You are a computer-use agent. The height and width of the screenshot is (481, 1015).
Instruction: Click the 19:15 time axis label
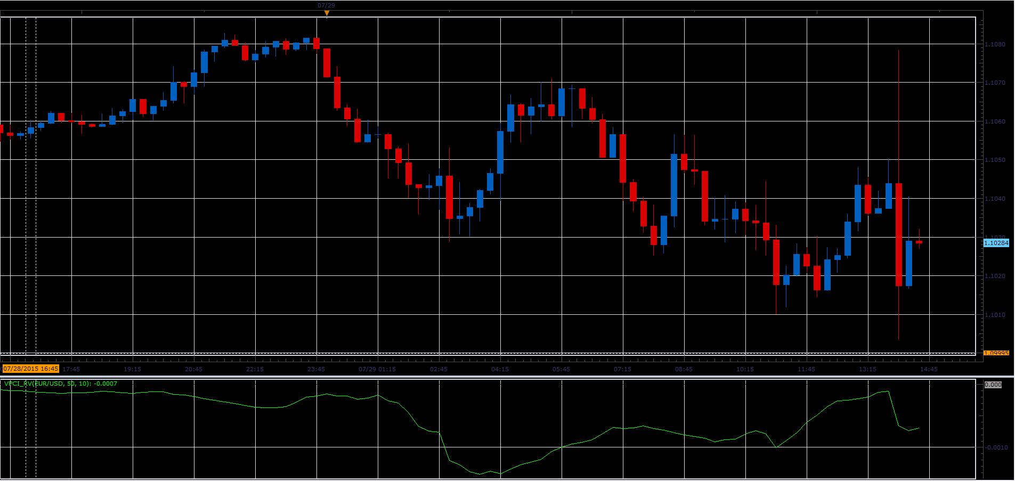[132, 369]
